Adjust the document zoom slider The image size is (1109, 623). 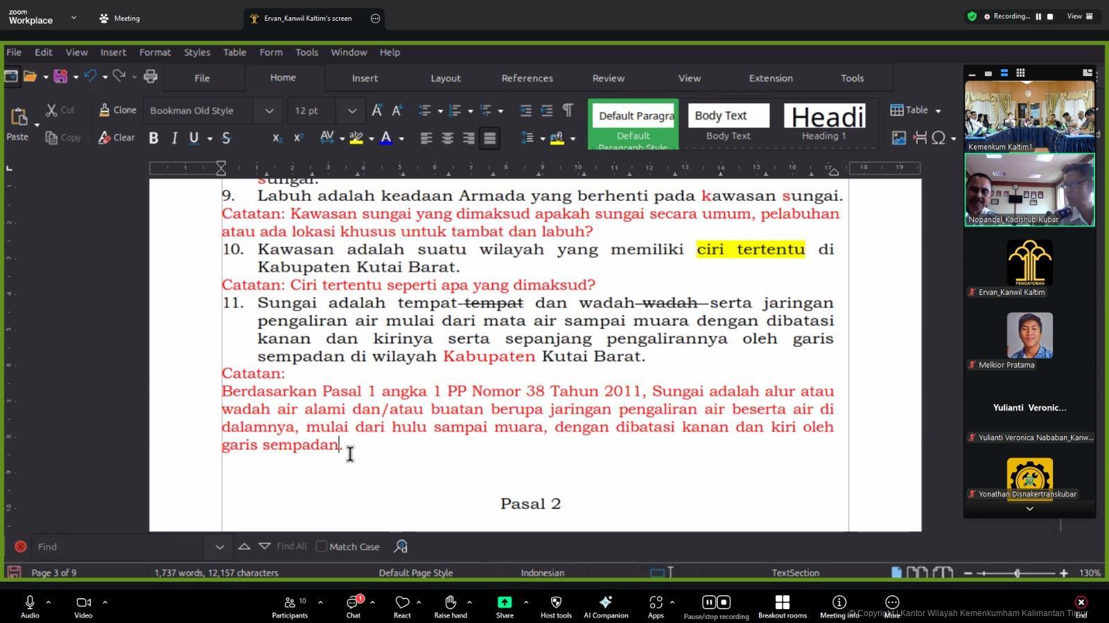tap(1017, 573)
